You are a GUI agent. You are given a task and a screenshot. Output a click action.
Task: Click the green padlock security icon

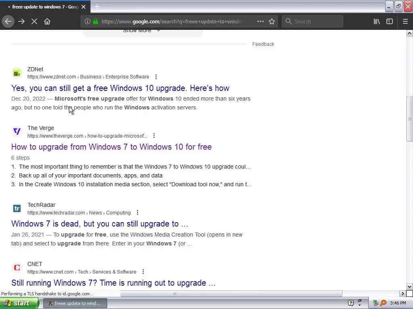(x=96, y=21)
